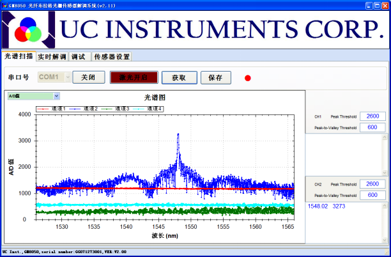Click the A/D值 vertical axis label
Screen dimensions: 391x257
click(x=11, y=167)
